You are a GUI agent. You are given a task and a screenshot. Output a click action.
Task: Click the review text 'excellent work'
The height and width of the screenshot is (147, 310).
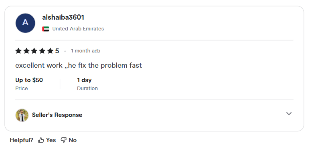pyautogui.click(x=39, y=65)
